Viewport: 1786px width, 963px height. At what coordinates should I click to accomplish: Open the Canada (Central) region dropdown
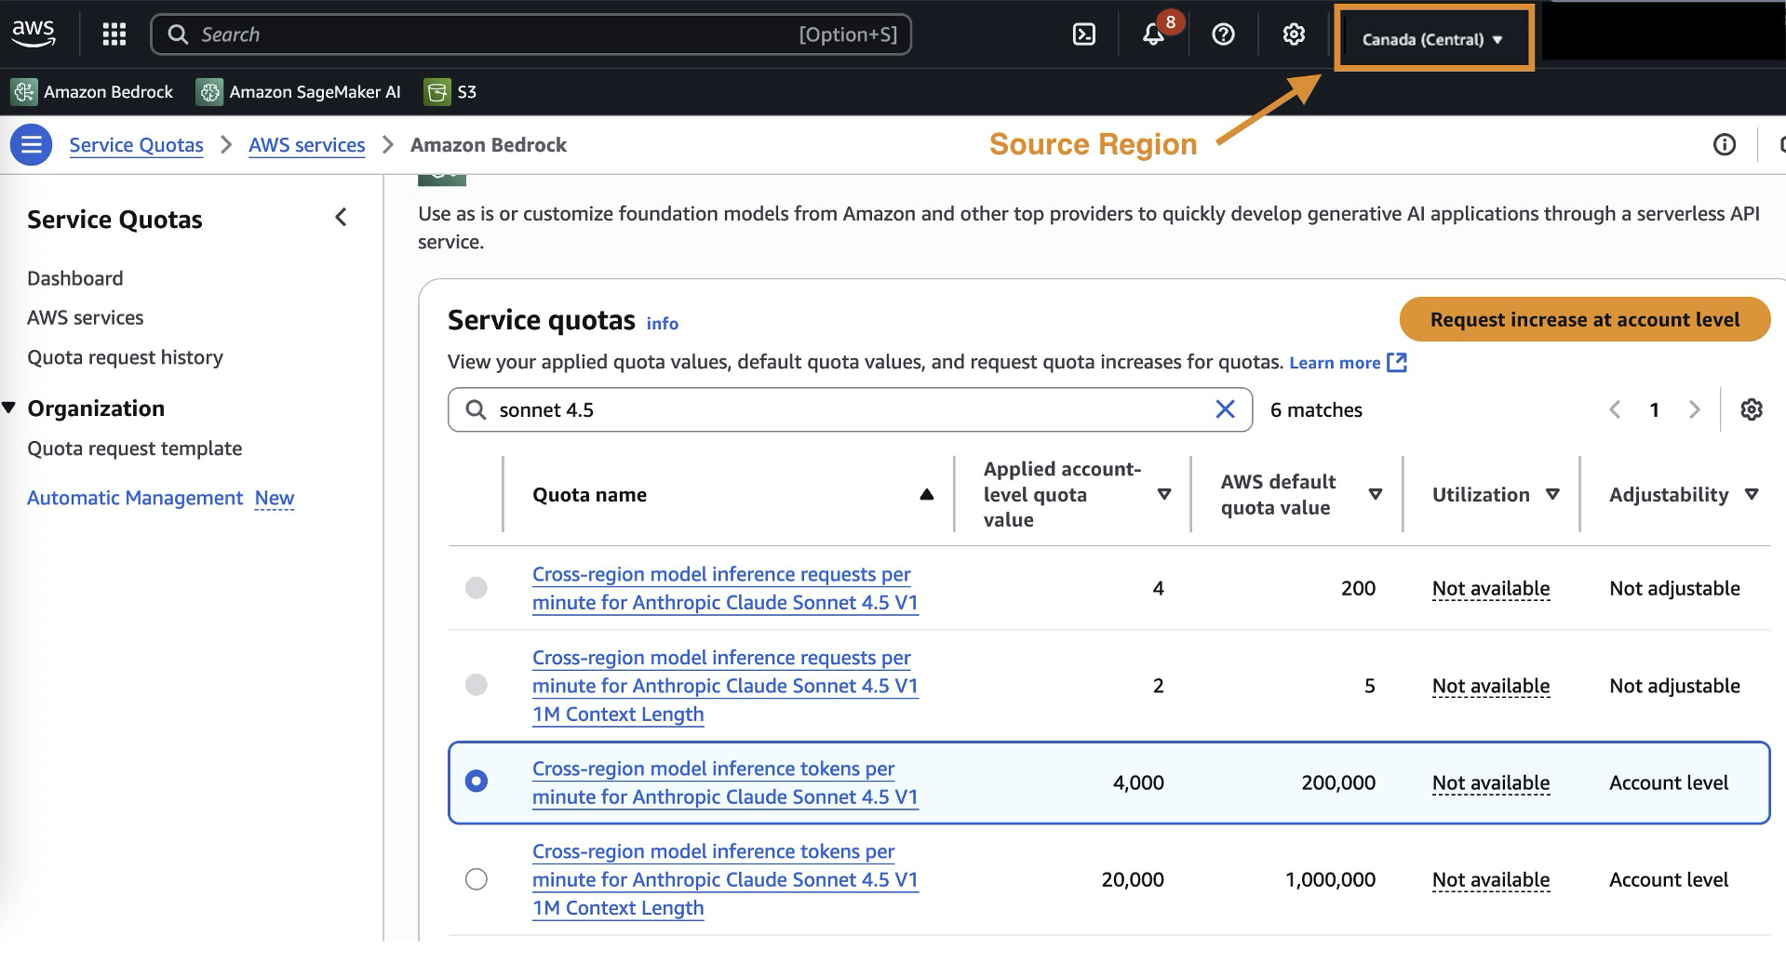pyautogui.click(x=1432, y=39)
